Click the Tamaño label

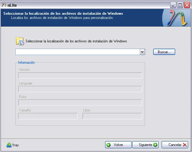coord(25,110)
